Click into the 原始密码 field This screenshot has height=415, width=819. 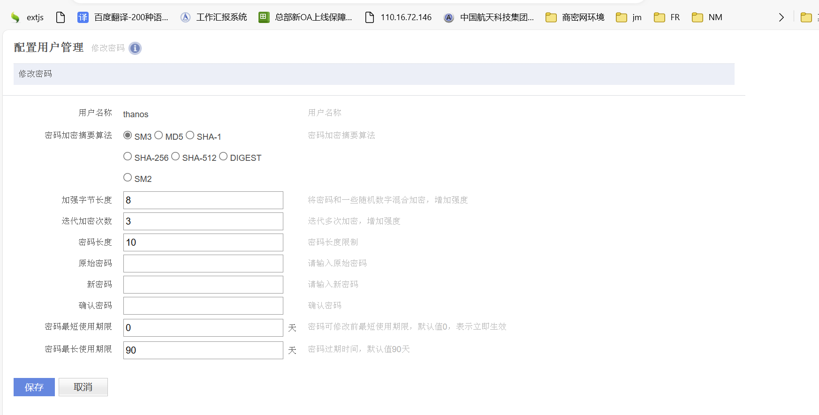(203, 264)
